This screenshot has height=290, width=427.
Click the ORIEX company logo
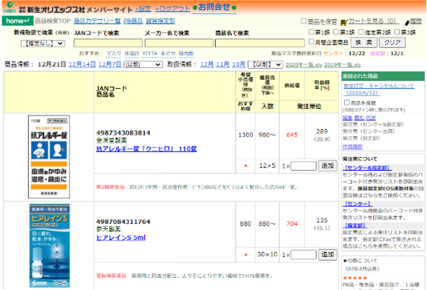click(10, 8)
